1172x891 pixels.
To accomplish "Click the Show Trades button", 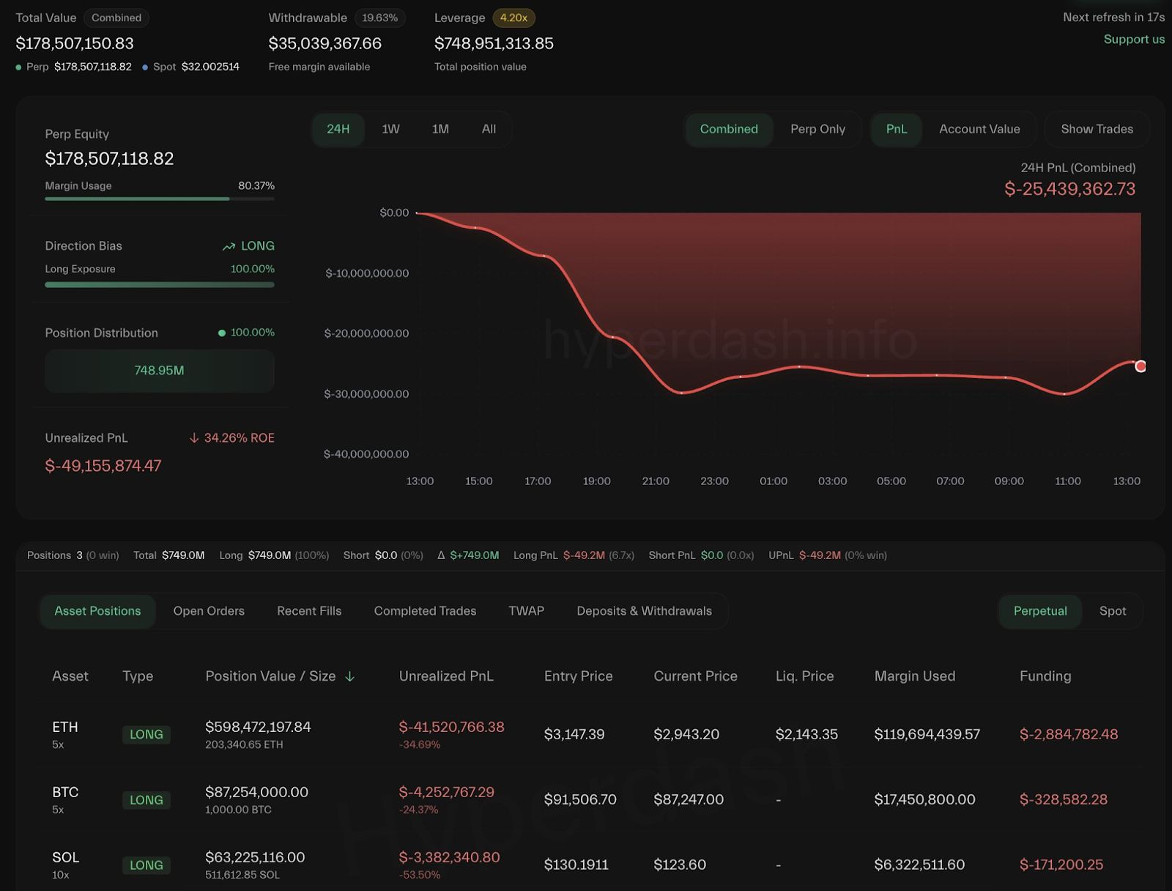I will coord(1096,129).
